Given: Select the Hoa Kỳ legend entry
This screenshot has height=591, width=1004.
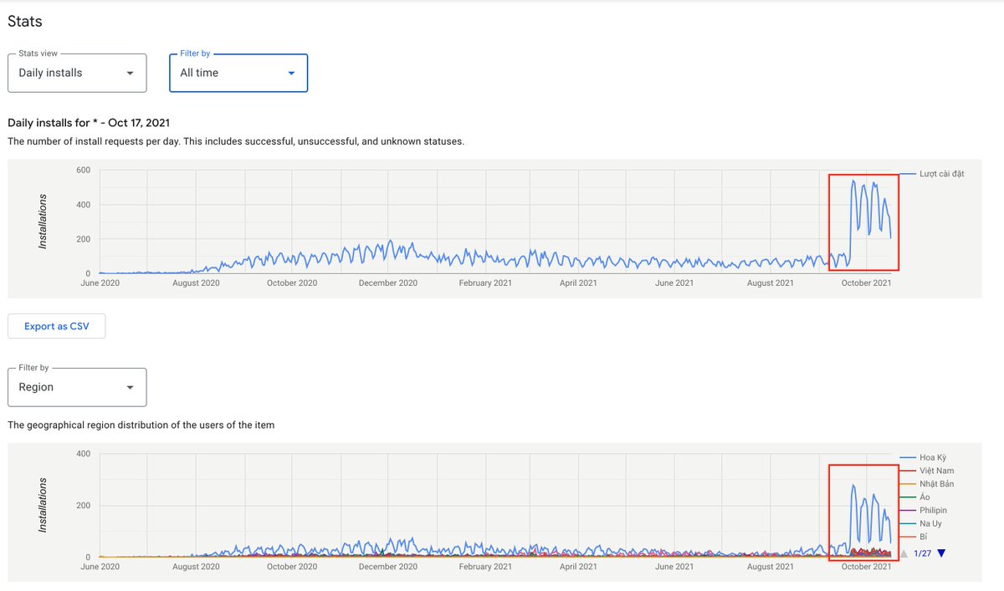Looking at the screenshot, I should click(924, 457).
